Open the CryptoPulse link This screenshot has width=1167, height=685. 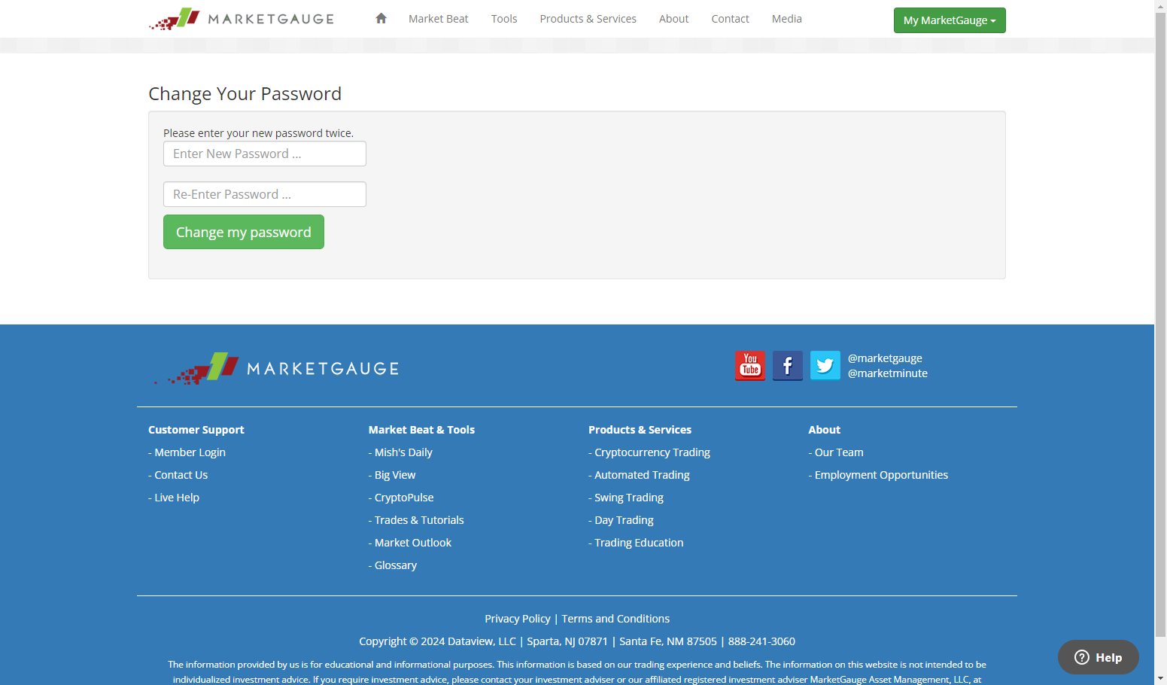click(x=404, y=498)
